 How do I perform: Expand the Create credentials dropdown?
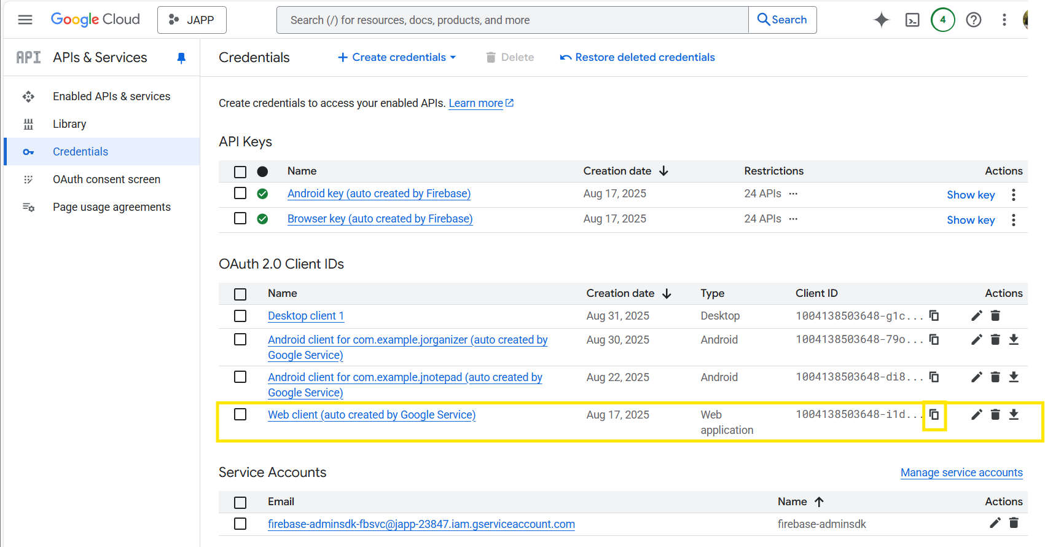pos(397,57)
